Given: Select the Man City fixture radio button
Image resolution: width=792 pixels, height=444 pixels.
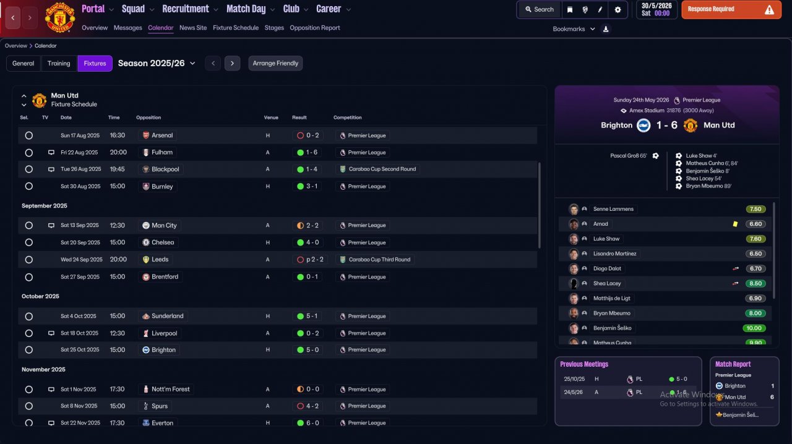Looking at the screenshot, I should 28,226.
